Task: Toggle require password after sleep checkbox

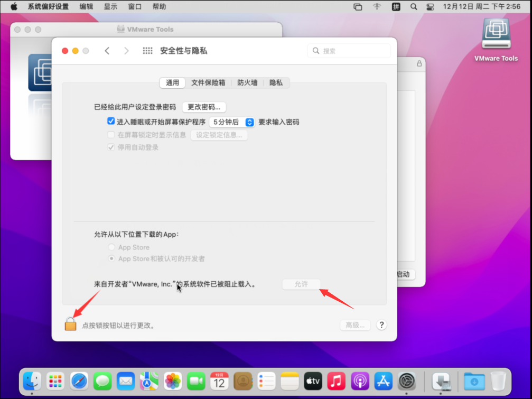Action: click(x=111, y=121)
